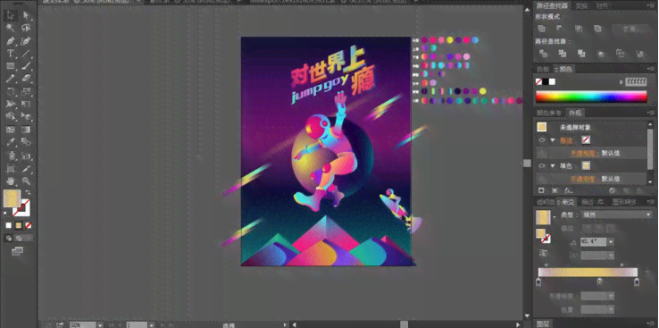The width and height of the screenshot is (659, 328).
Task: Toggle Draw Normal mode in toolbox
Action: 8,239
